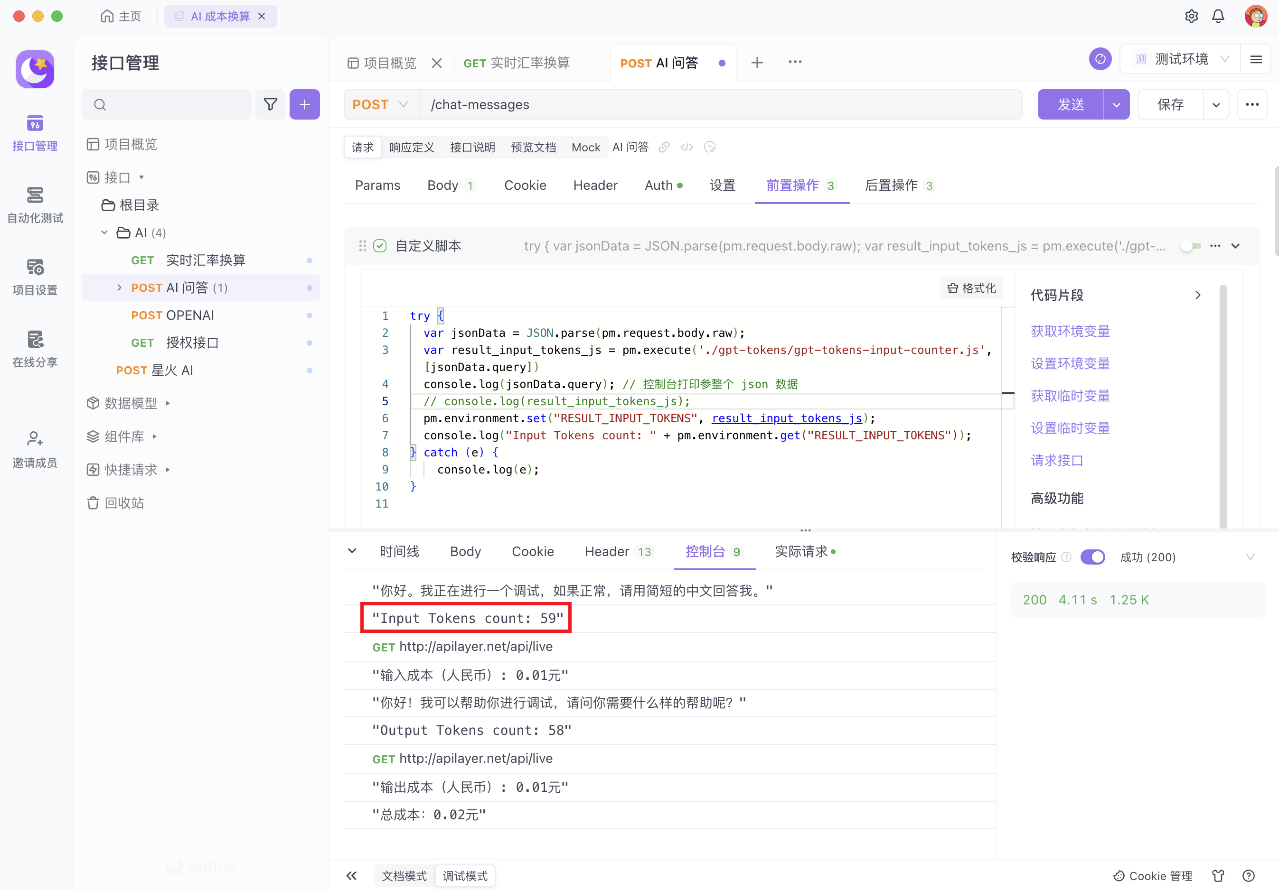Click the 发送 send button

[x=1070, y=105]
